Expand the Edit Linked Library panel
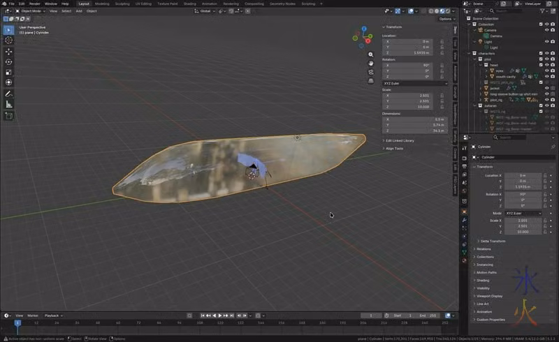559x342 pixels. point(400,141)
